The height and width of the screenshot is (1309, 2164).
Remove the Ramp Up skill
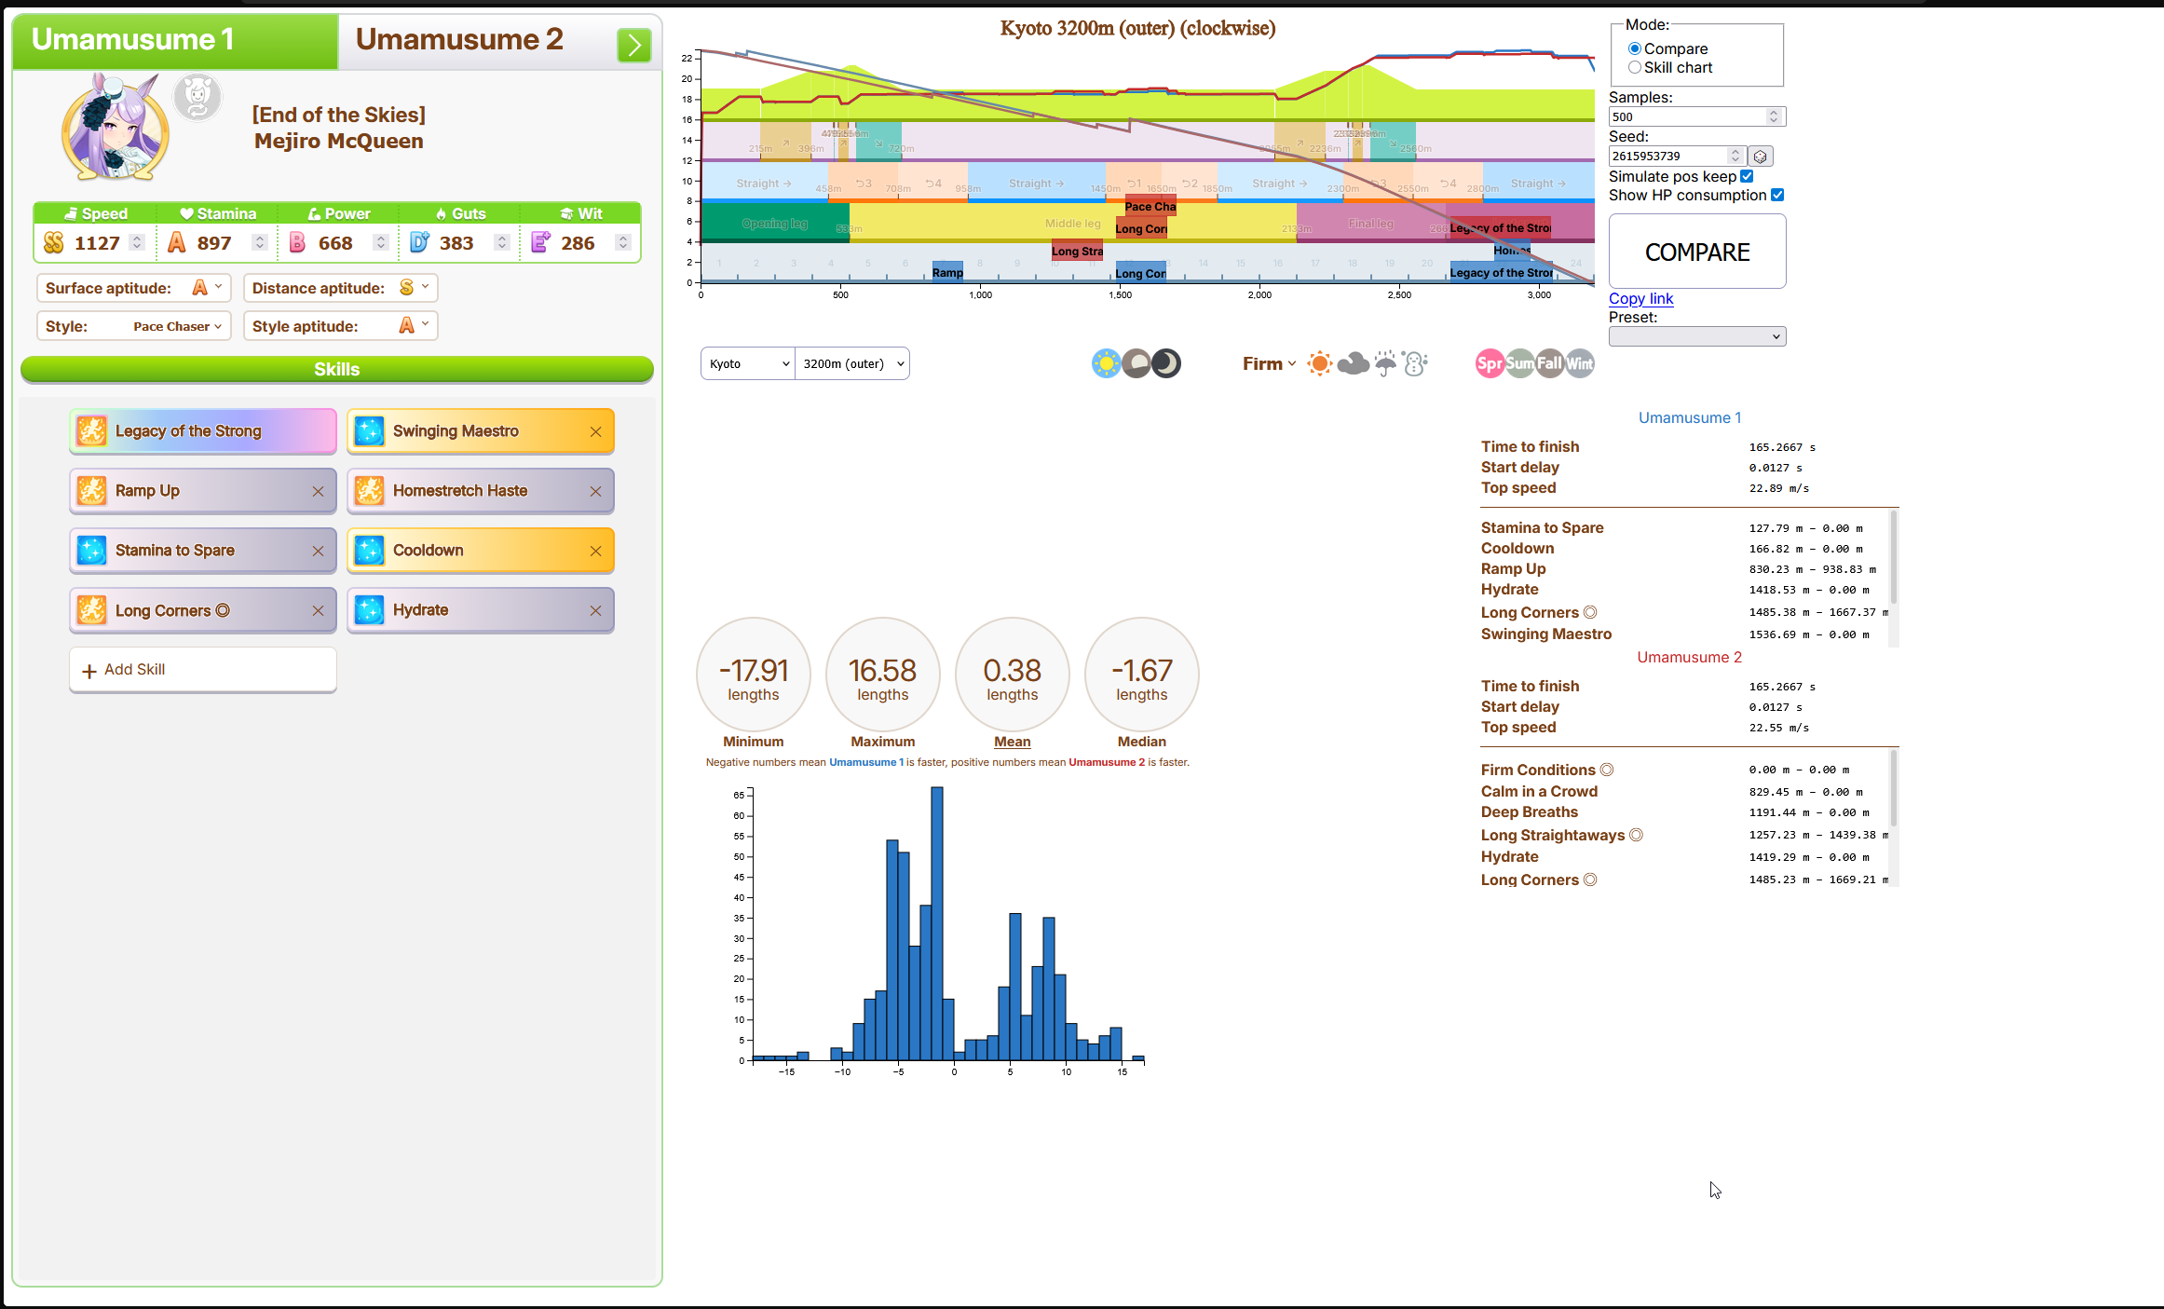pyautogui.click(x=319, y=492)
